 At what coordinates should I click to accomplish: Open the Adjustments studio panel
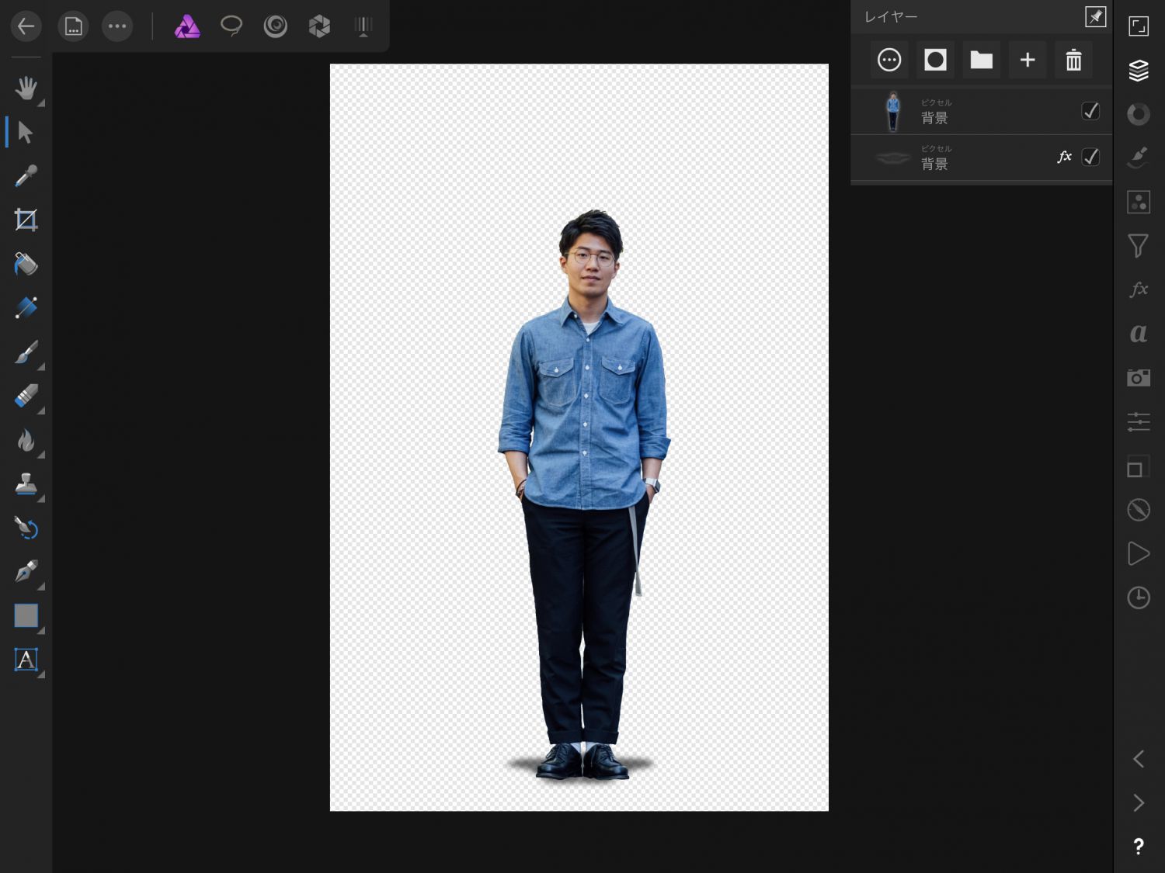point(1139,114)
